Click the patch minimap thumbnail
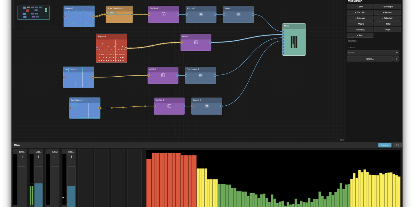Viewport: 414px width, 207px height. pos(33,13)
